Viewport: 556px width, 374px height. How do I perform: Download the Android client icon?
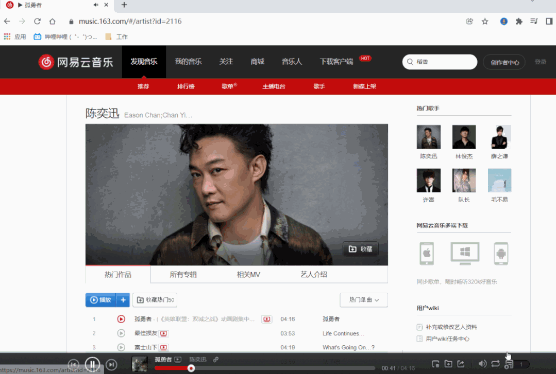[x=501, y=254]
